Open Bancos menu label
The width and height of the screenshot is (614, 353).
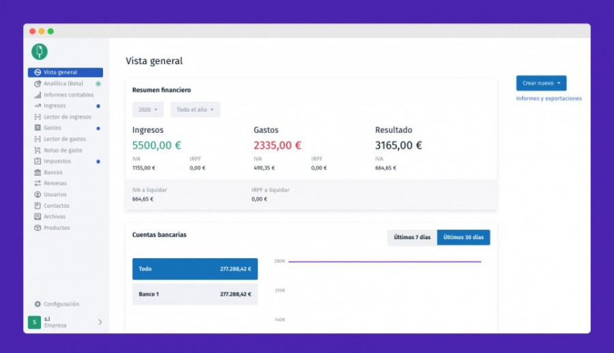(x=53, y=172)
